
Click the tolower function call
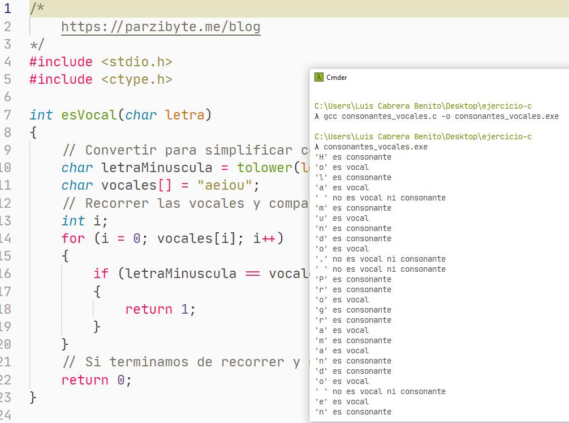[x=265, y=168]
